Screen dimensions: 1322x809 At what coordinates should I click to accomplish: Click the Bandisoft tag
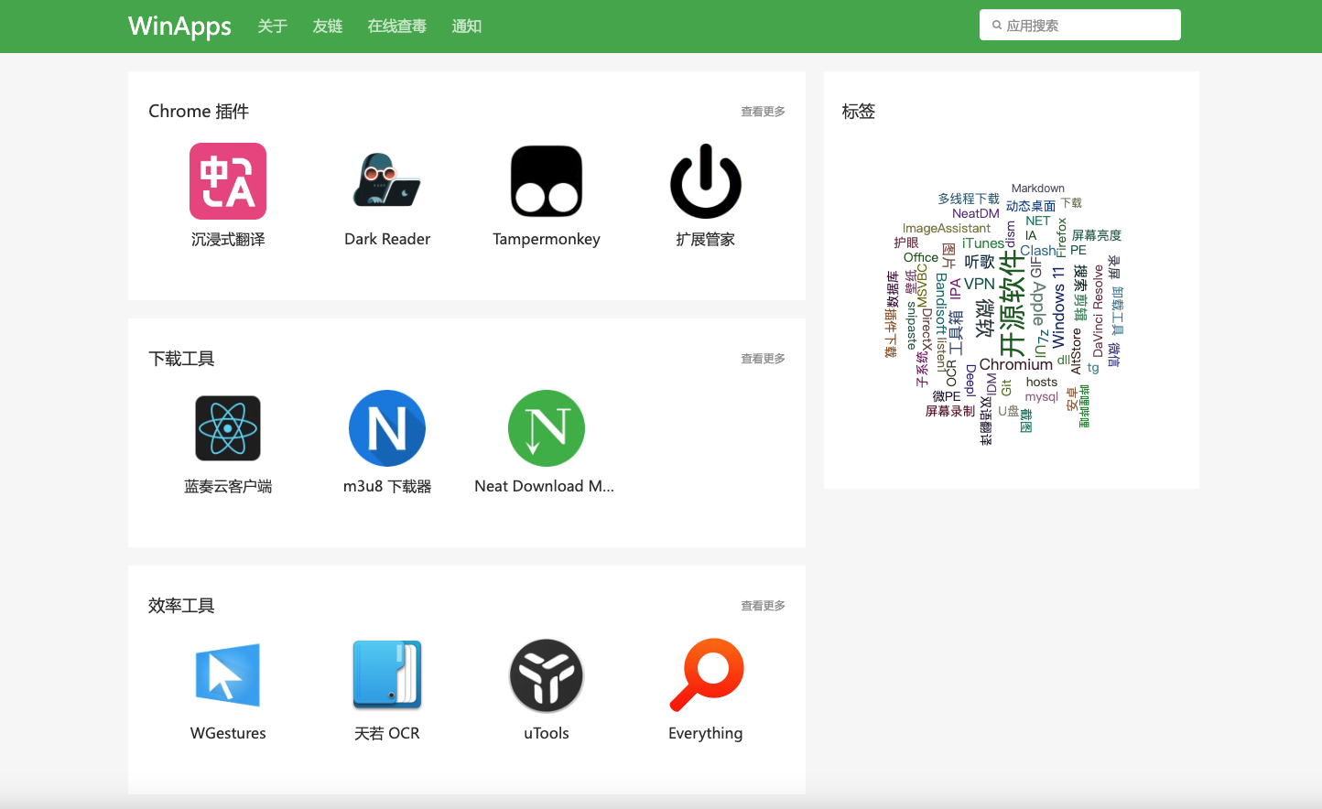941,302
